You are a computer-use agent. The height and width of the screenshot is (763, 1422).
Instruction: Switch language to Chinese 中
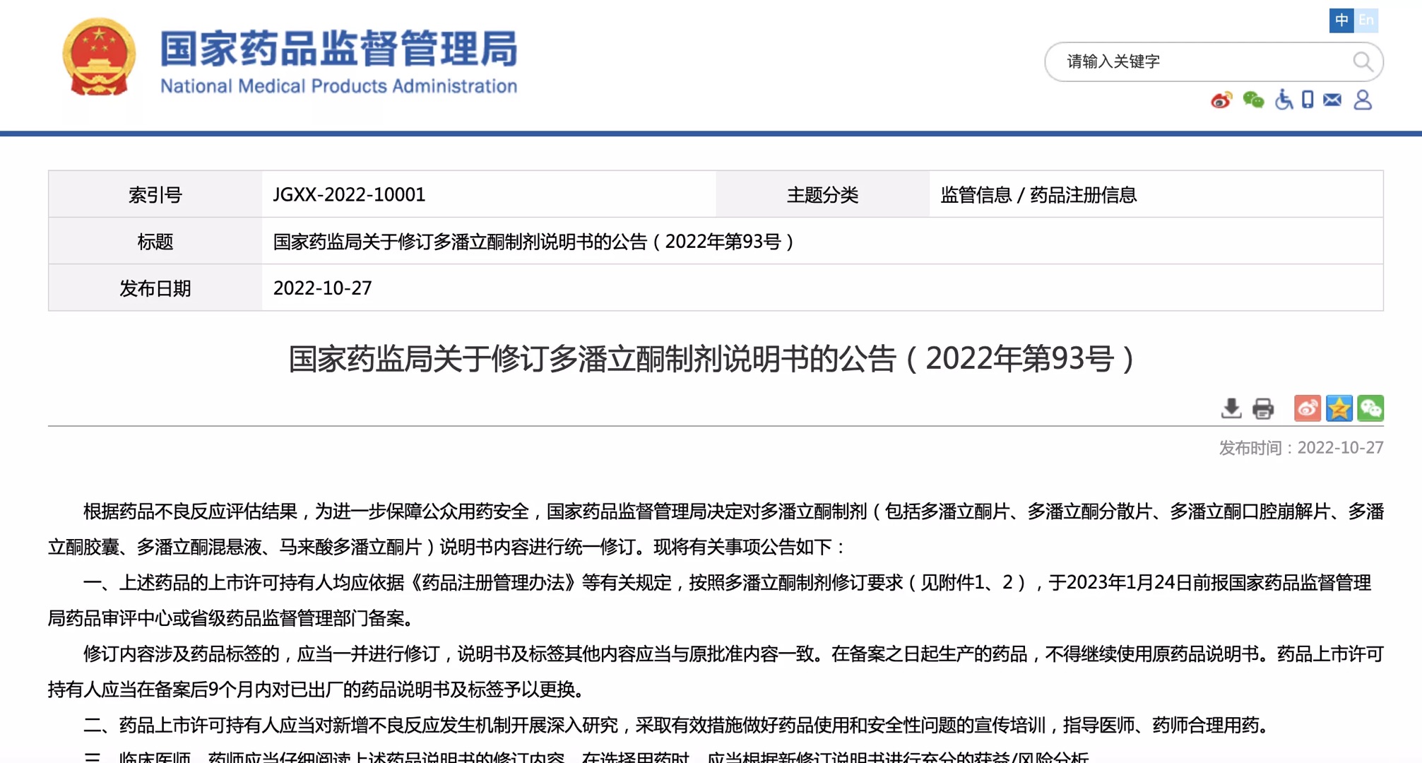pyautogui.click(x=1341, y=20)
